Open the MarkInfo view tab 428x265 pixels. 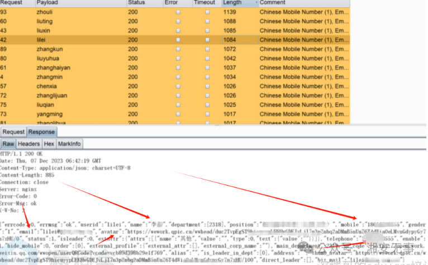click(69, 144)
